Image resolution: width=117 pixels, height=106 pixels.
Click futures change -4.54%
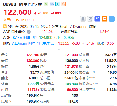point(88,43)
